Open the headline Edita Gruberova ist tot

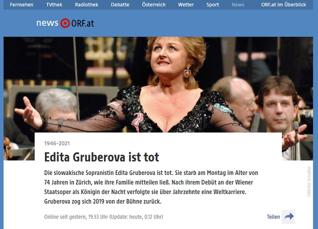pos(102,157)
